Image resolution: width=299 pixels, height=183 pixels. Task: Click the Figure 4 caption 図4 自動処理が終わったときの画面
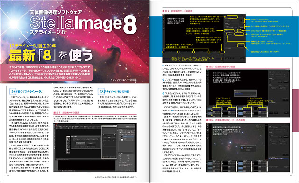tap(226, 120)
